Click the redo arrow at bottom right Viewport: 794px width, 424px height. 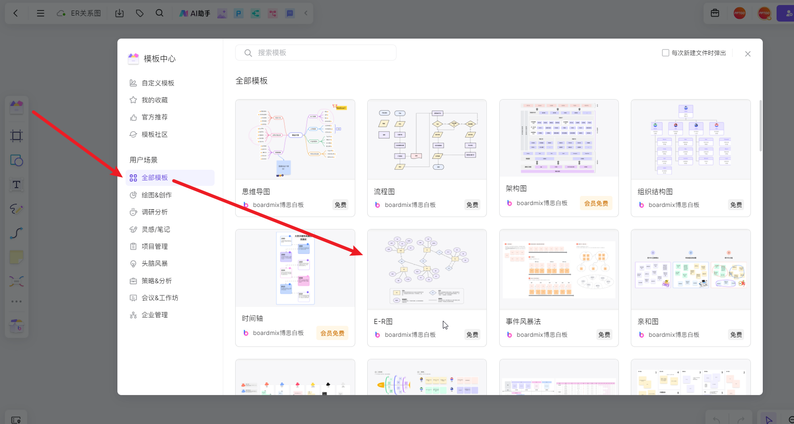[x=741, y=419]
